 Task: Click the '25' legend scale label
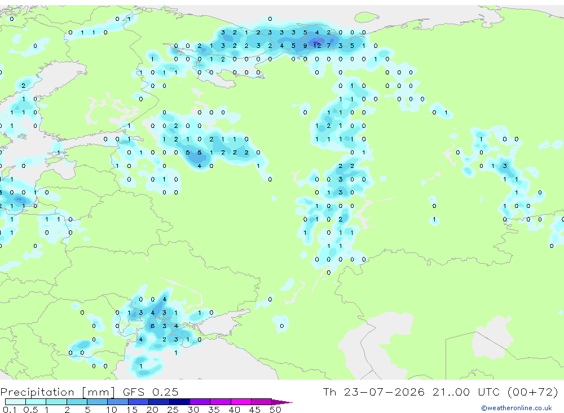173,410
